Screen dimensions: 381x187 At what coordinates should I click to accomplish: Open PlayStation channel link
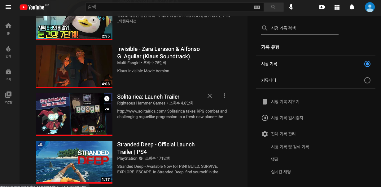[127, 158]
